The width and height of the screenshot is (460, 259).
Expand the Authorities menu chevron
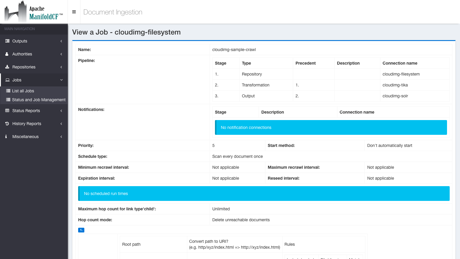(61, 54)
